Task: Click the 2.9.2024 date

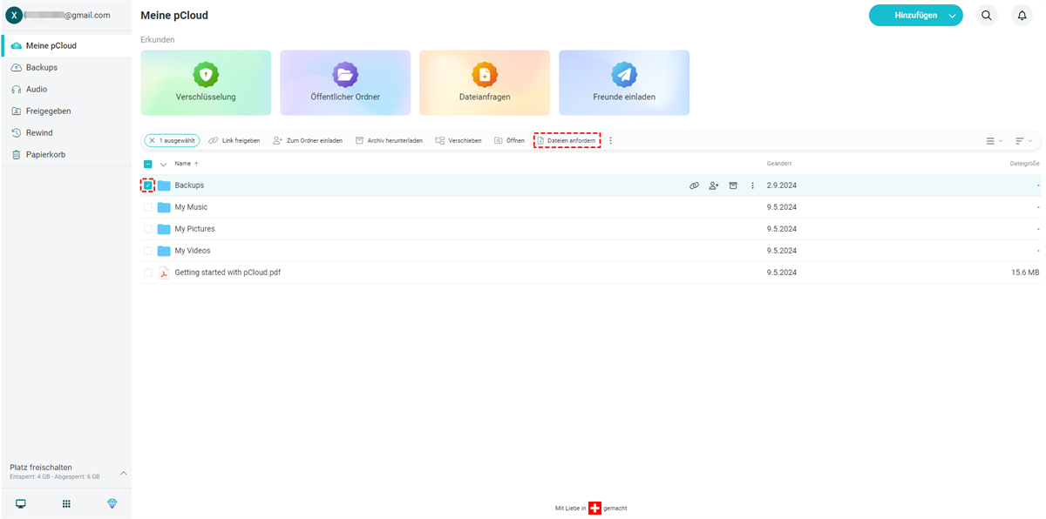Action: coord(782,185)
